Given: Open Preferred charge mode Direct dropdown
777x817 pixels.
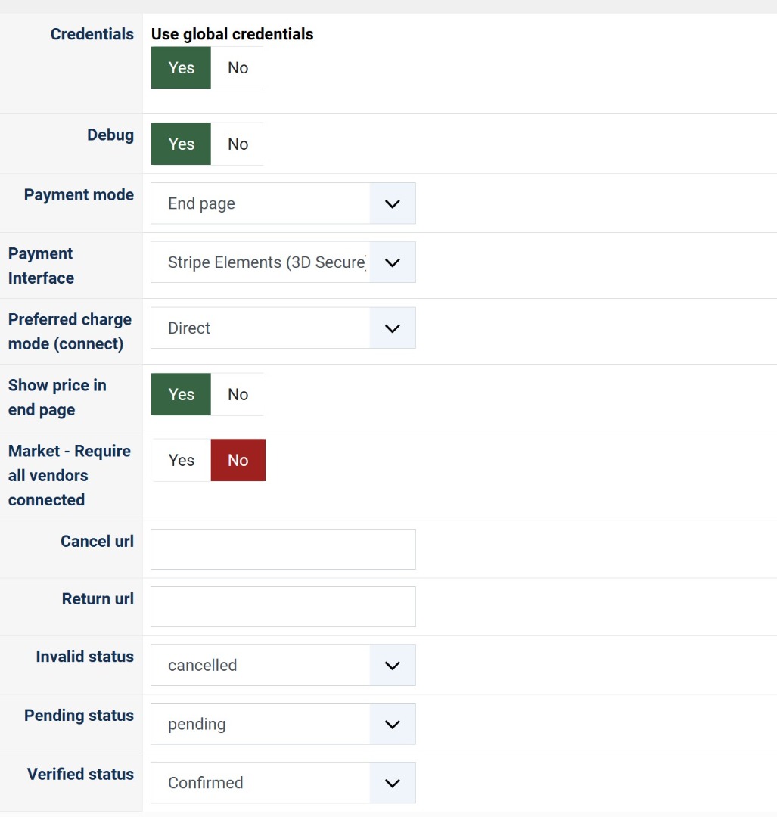Looking at the screenshot, I should 283,328.
